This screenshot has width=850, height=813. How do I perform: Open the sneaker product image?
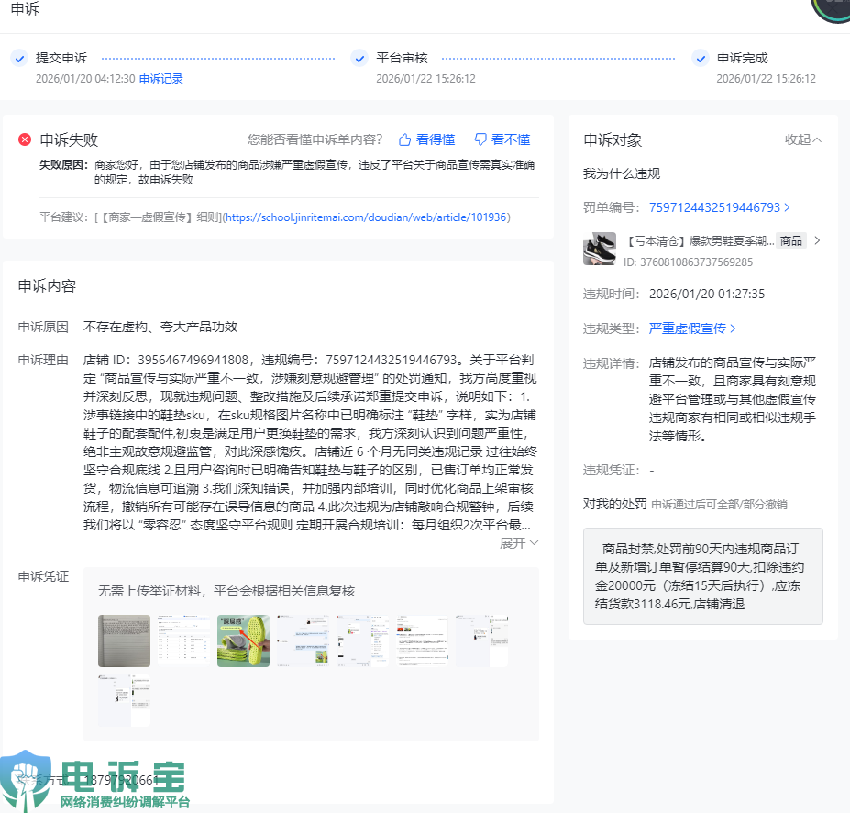[600, 250]
